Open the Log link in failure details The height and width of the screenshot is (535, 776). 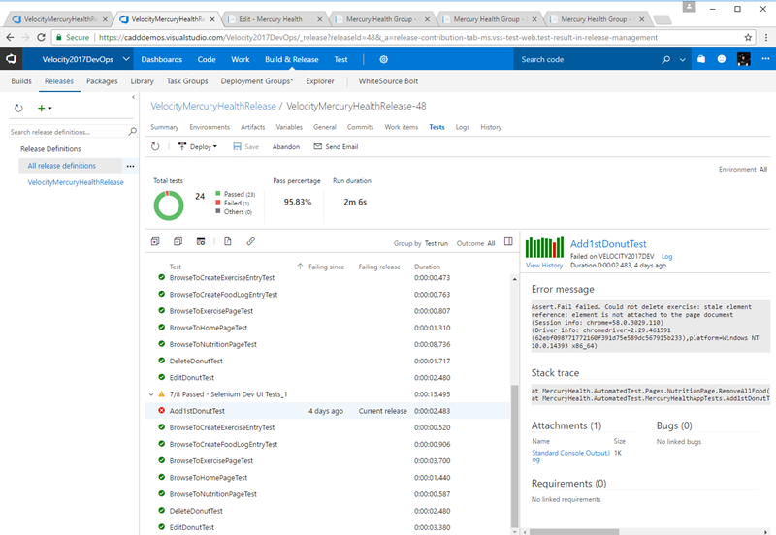(666, 256)
